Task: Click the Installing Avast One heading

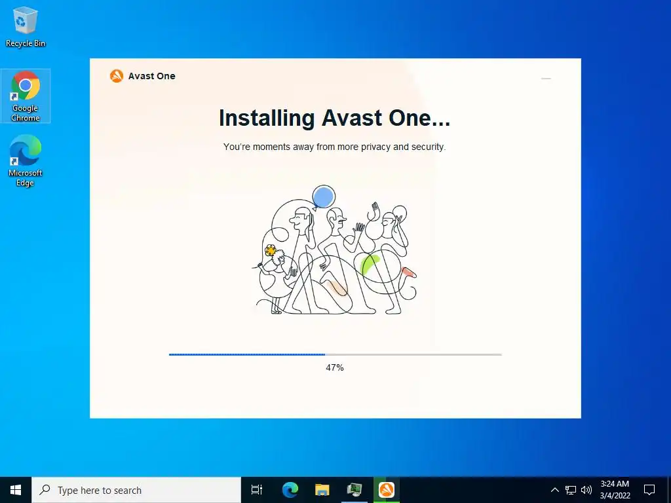Action: (335, 118)
